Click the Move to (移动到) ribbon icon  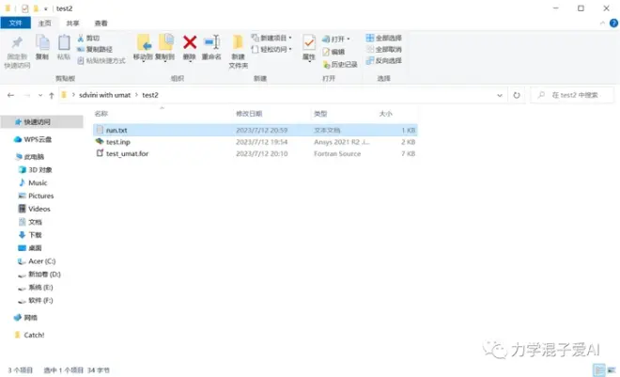pyautogui.click(x=143, y=43)
